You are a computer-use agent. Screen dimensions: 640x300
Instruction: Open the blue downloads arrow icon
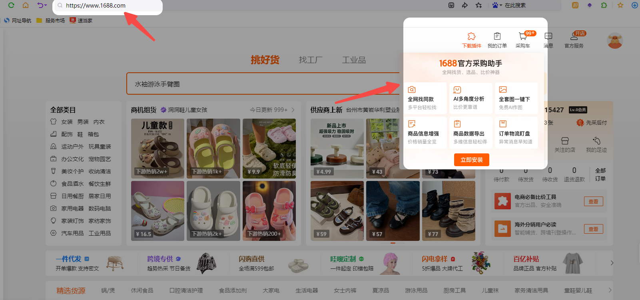click(634, 5)
